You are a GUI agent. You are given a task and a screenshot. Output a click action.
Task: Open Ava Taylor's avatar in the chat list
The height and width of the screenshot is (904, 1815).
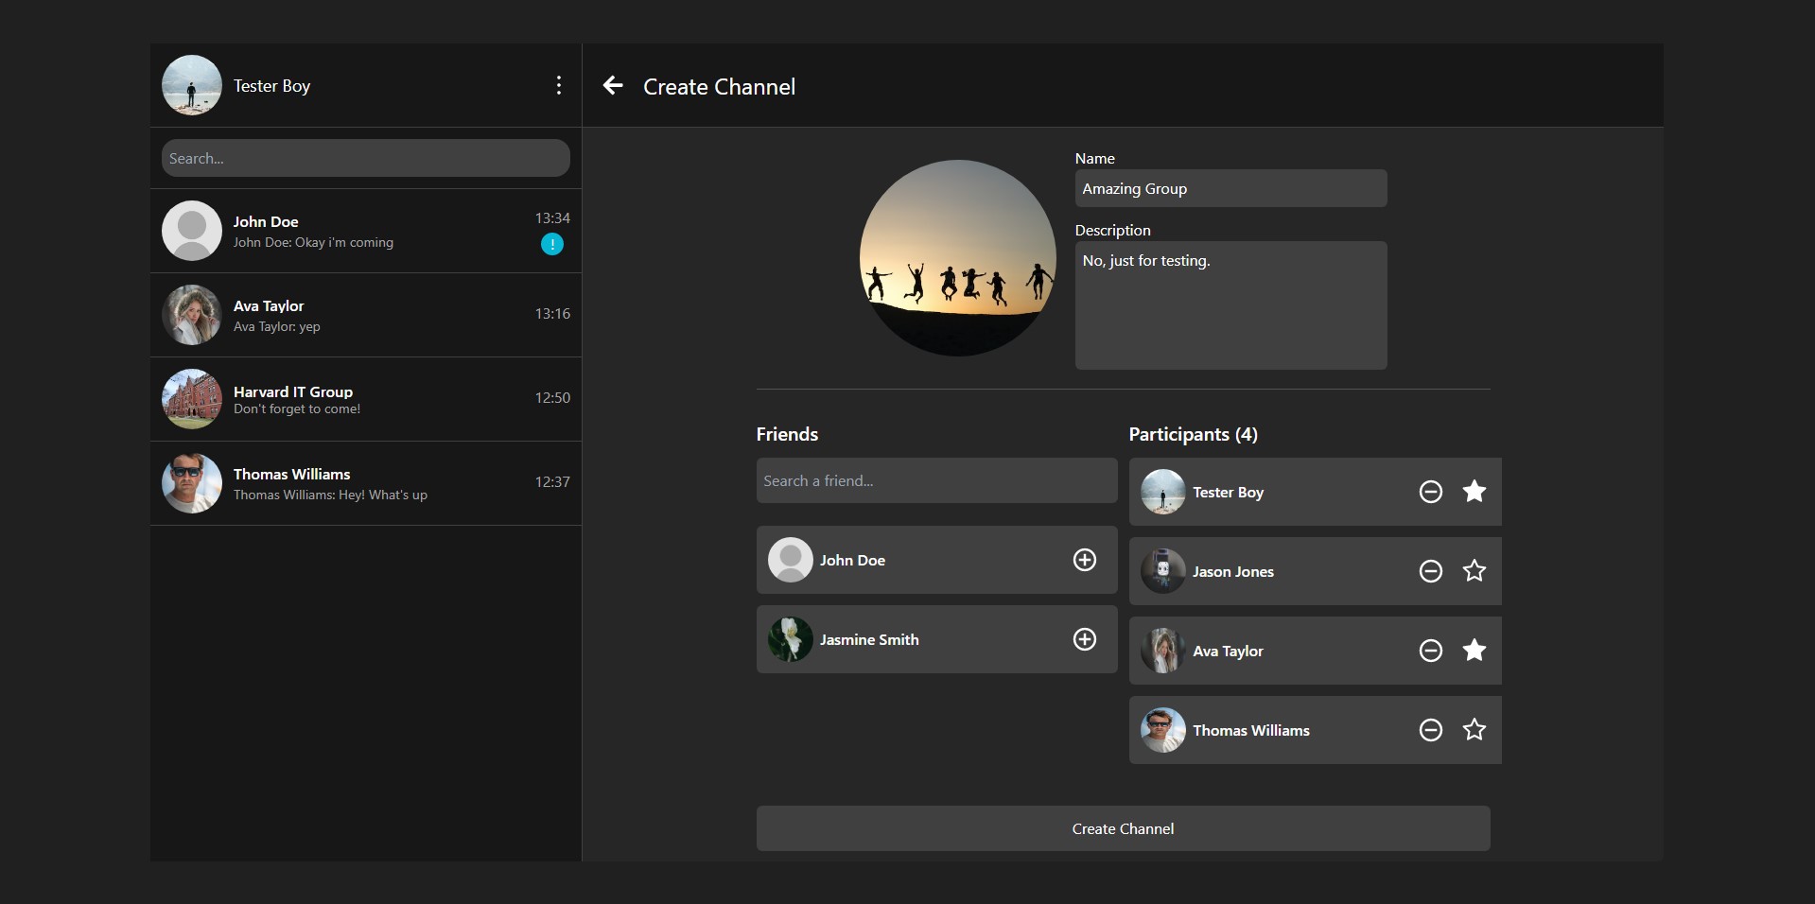[x=192, y=315]
